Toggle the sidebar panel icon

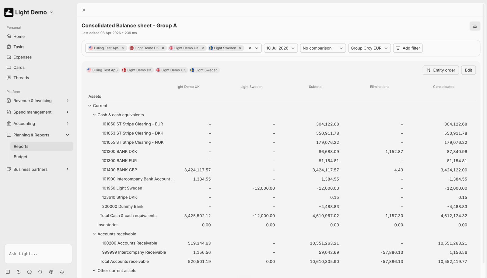click(x=8, y=272)
